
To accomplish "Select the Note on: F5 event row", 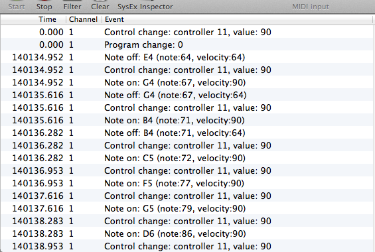I will point(187,183).
